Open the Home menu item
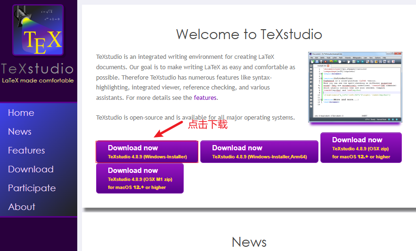Screen dimensions: 416x251 click(21, 113)
